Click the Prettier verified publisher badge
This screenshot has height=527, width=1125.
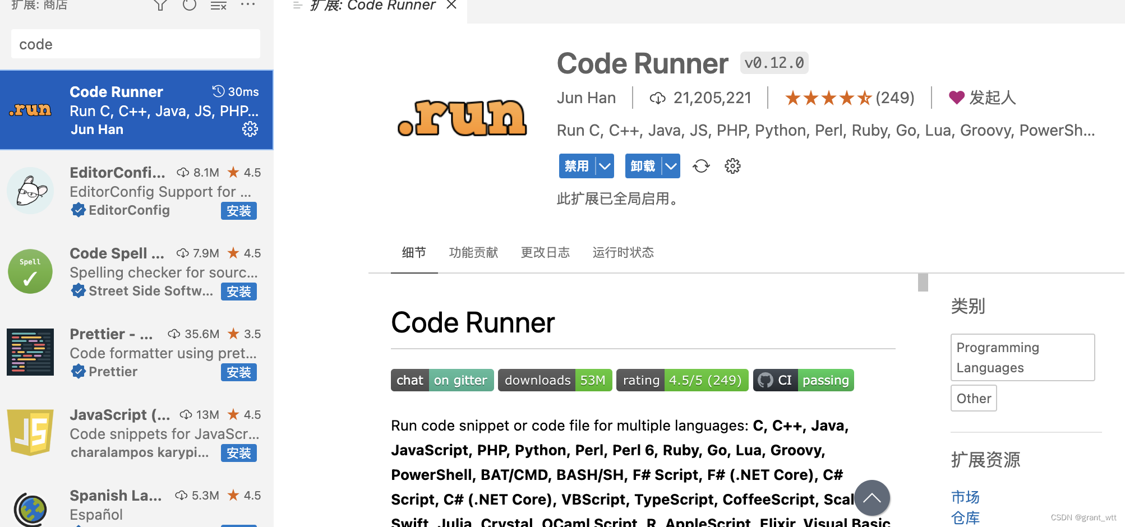point(78,372)
